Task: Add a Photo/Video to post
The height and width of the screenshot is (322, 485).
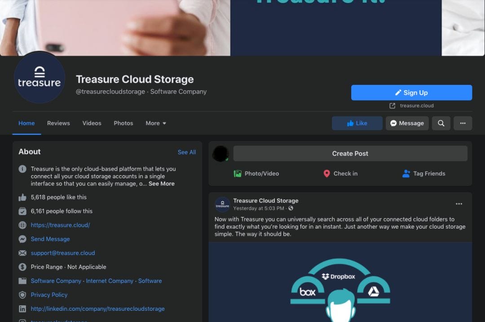Action: (x=256, y=173)
